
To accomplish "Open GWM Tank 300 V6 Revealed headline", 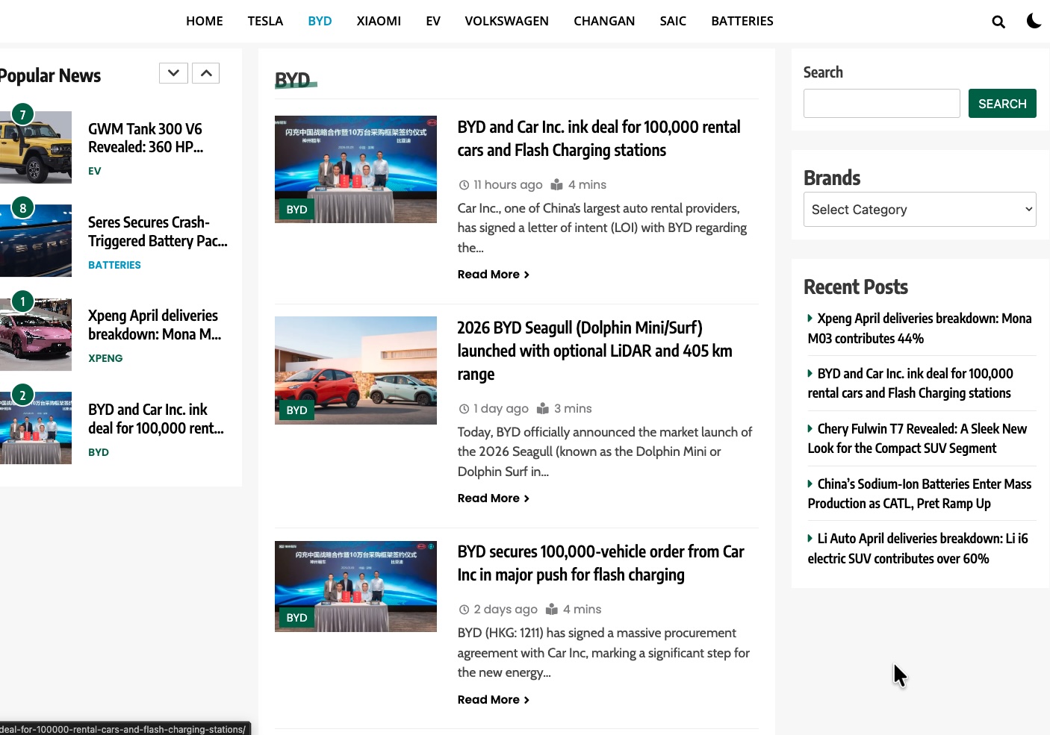I will (x=146, y=138).
